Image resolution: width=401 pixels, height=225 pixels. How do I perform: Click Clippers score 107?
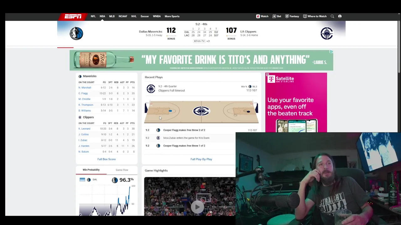point(231,31)
